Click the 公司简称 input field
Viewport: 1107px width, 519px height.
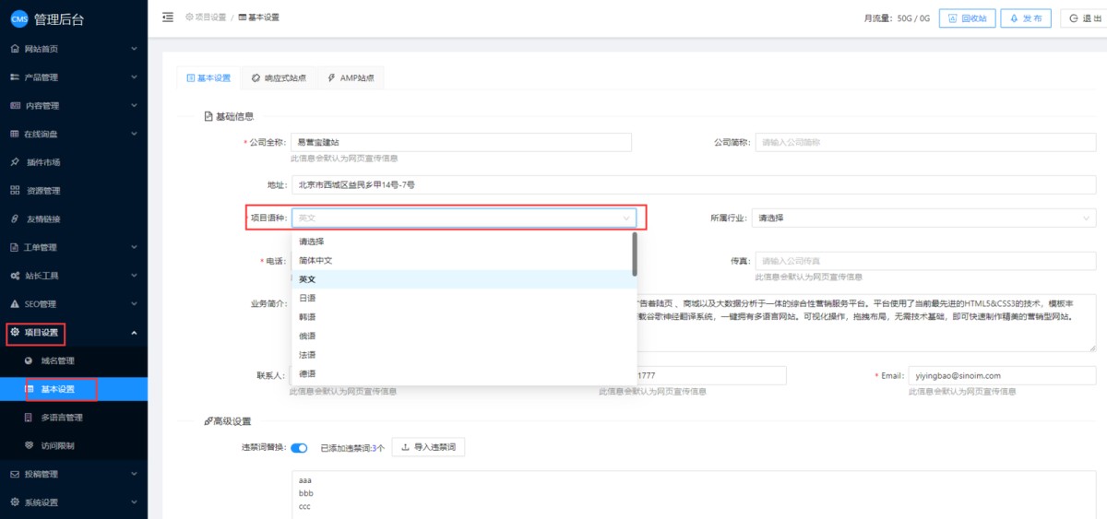click(925, 142)
